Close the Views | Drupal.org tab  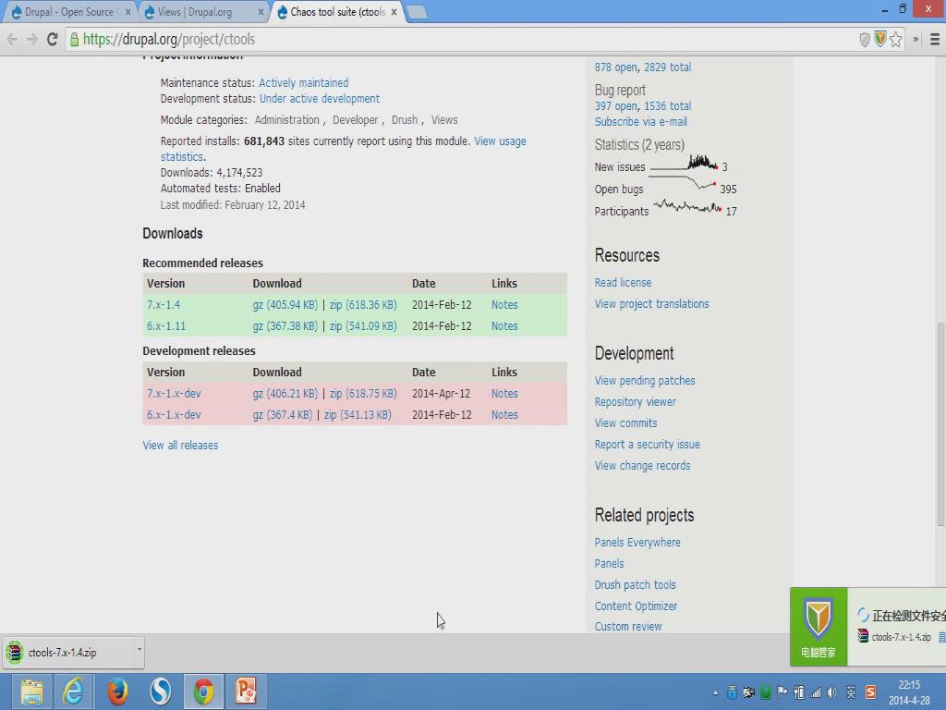pos(261,12)
